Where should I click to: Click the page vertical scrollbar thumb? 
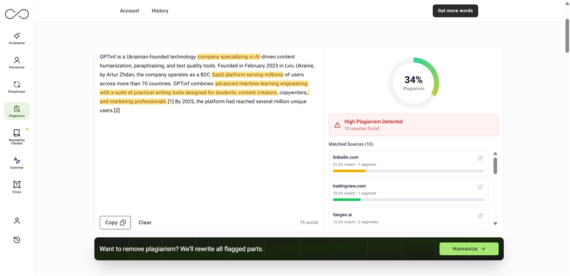coord(567,36)
